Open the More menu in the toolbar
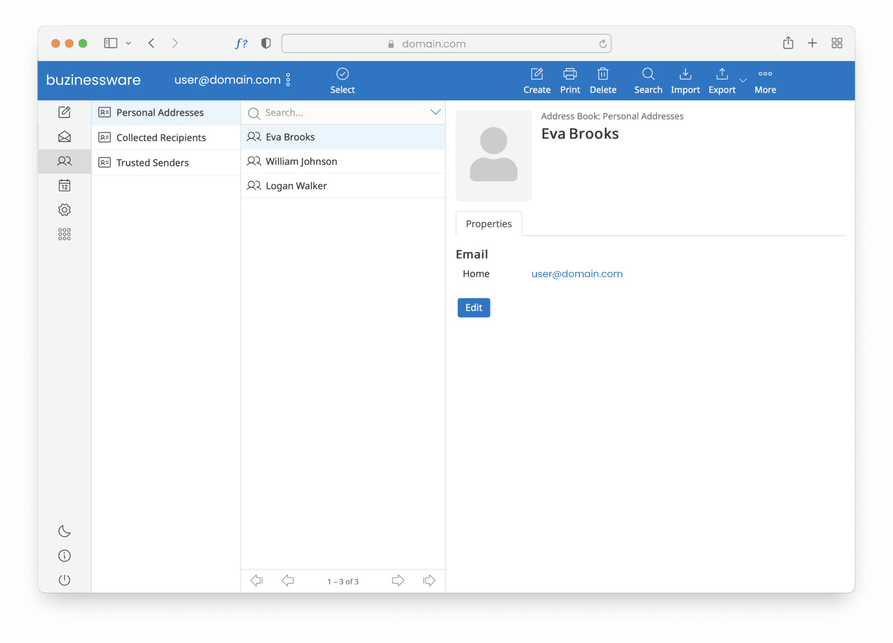 (765, 80)
